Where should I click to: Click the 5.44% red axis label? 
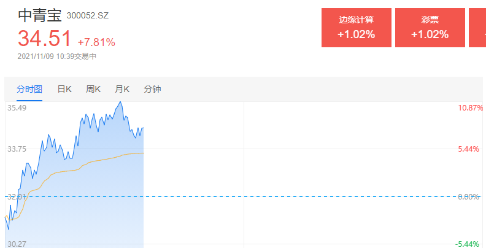point(469,149)
